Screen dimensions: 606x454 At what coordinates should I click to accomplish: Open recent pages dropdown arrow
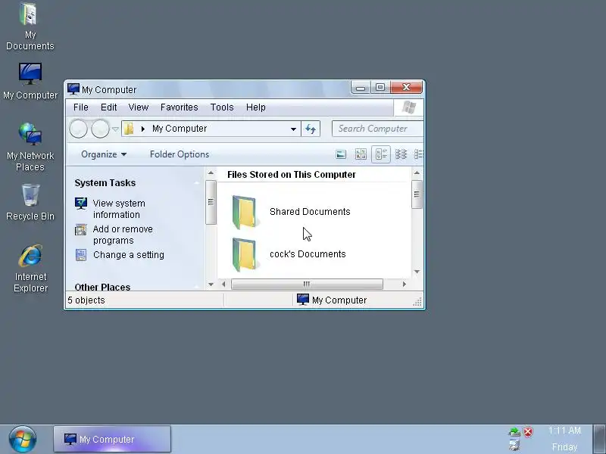click(x=115, y=129)
